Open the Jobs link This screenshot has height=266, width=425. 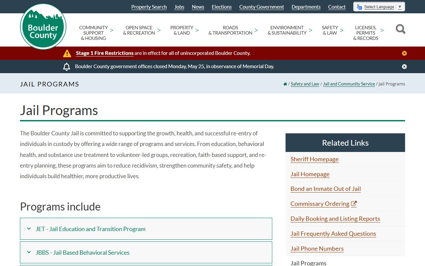pyautogui.click(x=179, y=7)
